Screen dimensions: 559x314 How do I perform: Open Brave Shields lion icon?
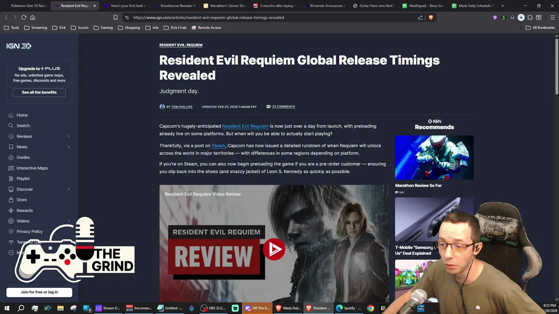[431, 17]
